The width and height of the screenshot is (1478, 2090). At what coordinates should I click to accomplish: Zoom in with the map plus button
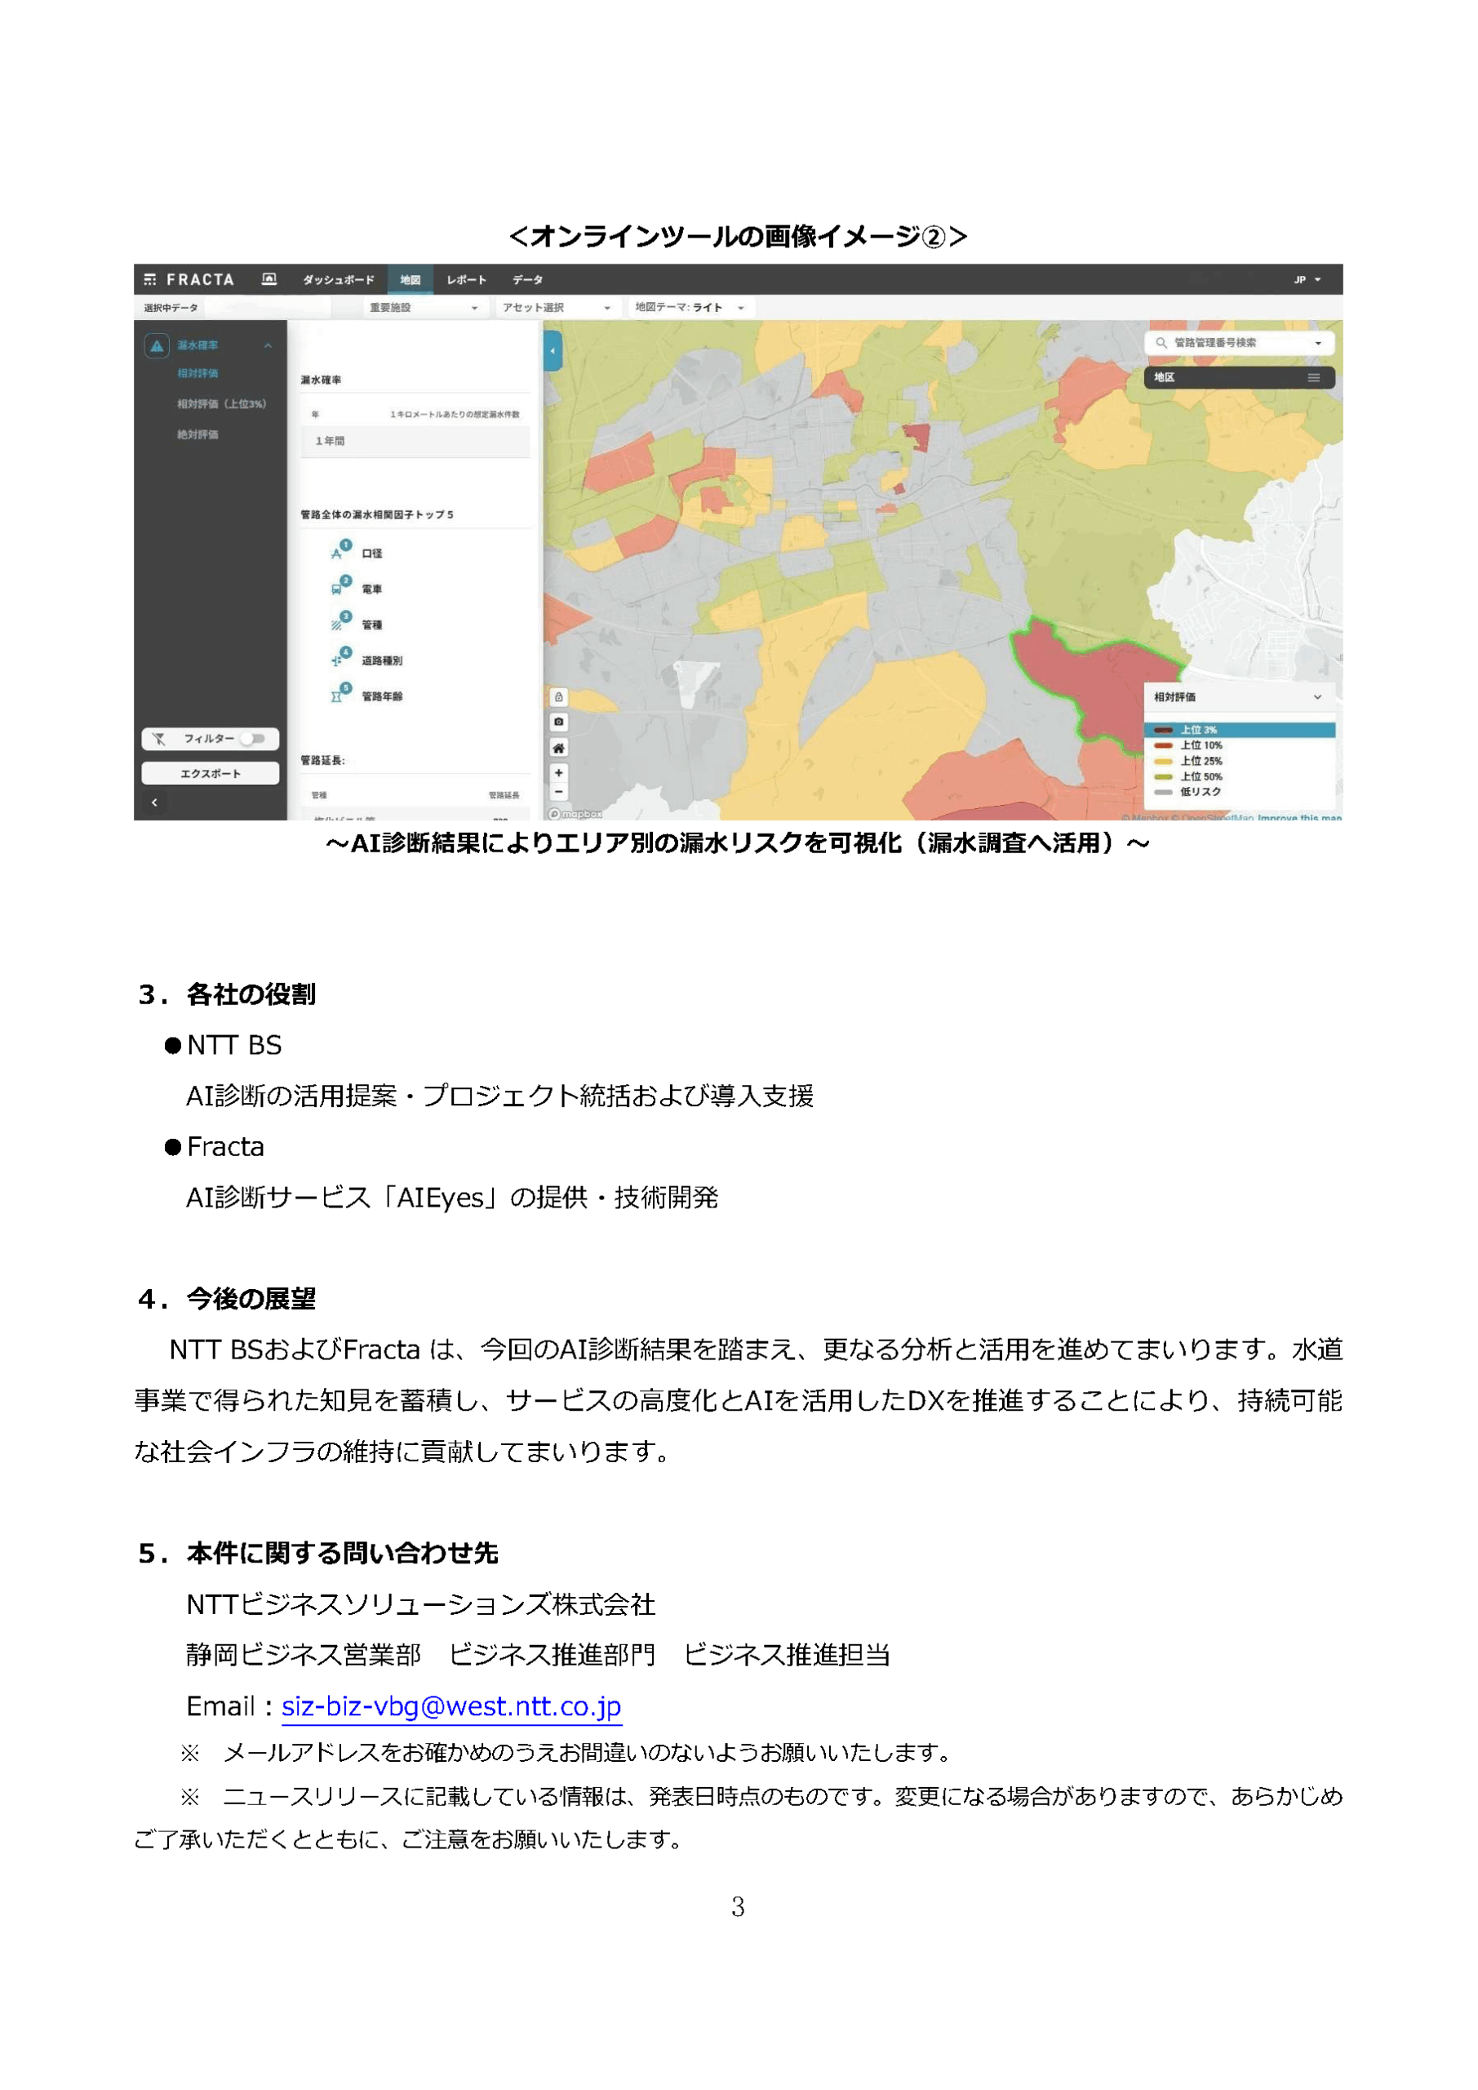pyautogui.click(x=559, y=773)
